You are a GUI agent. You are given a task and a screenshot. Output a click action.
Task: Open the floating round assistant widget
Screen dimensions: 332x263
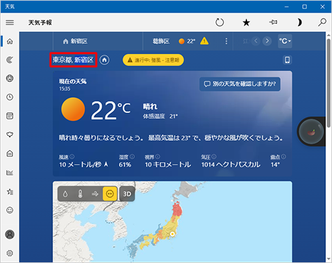(x=311, y=131)
